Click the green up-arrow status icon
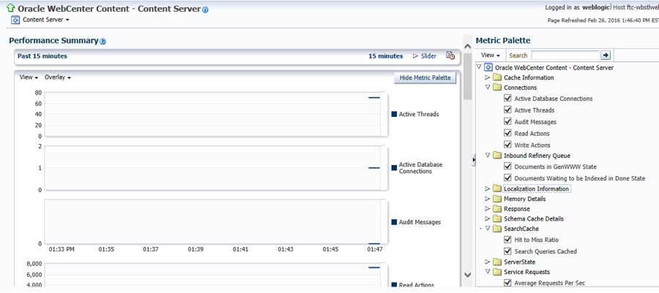This screenshot has height=293, width=659. pyautogui.click(x=11, y=8)
